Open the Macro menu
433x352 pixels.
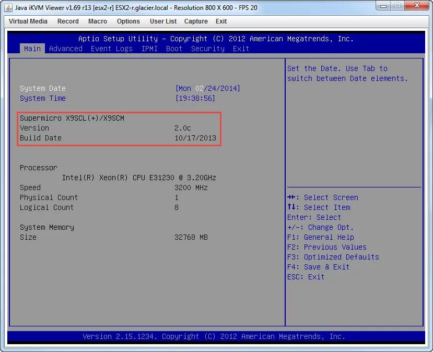point(98,21)
